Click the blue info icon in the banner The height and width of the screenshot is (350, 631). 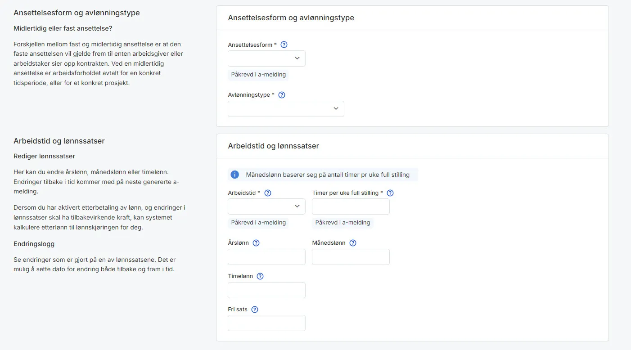point(234,175)
